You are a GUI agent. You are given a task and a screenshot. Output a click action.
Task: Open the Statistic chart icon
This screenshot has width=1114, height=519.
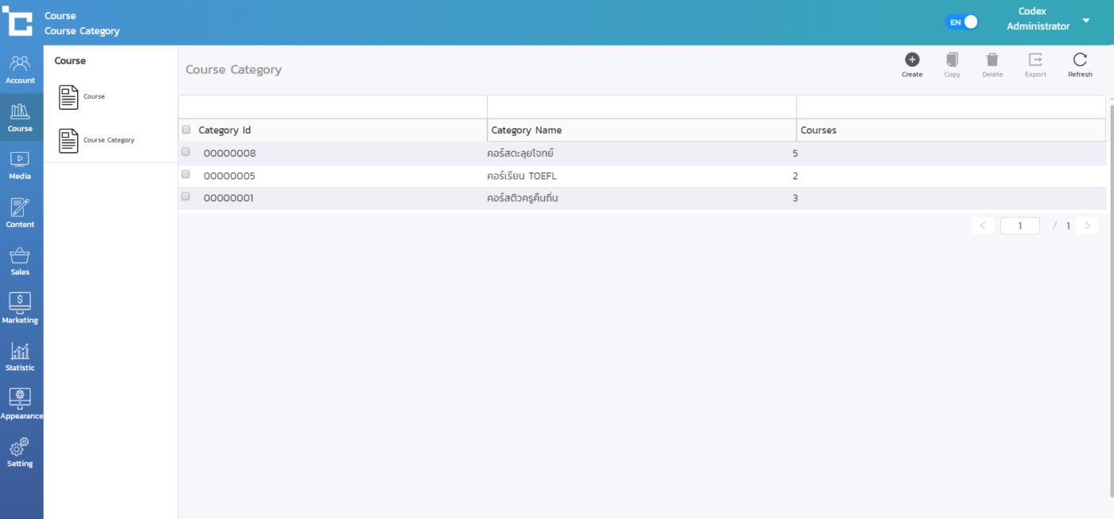point(20,356)
